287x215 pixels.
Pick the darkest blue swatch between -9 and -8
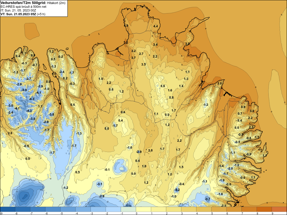tap(8, 209)
